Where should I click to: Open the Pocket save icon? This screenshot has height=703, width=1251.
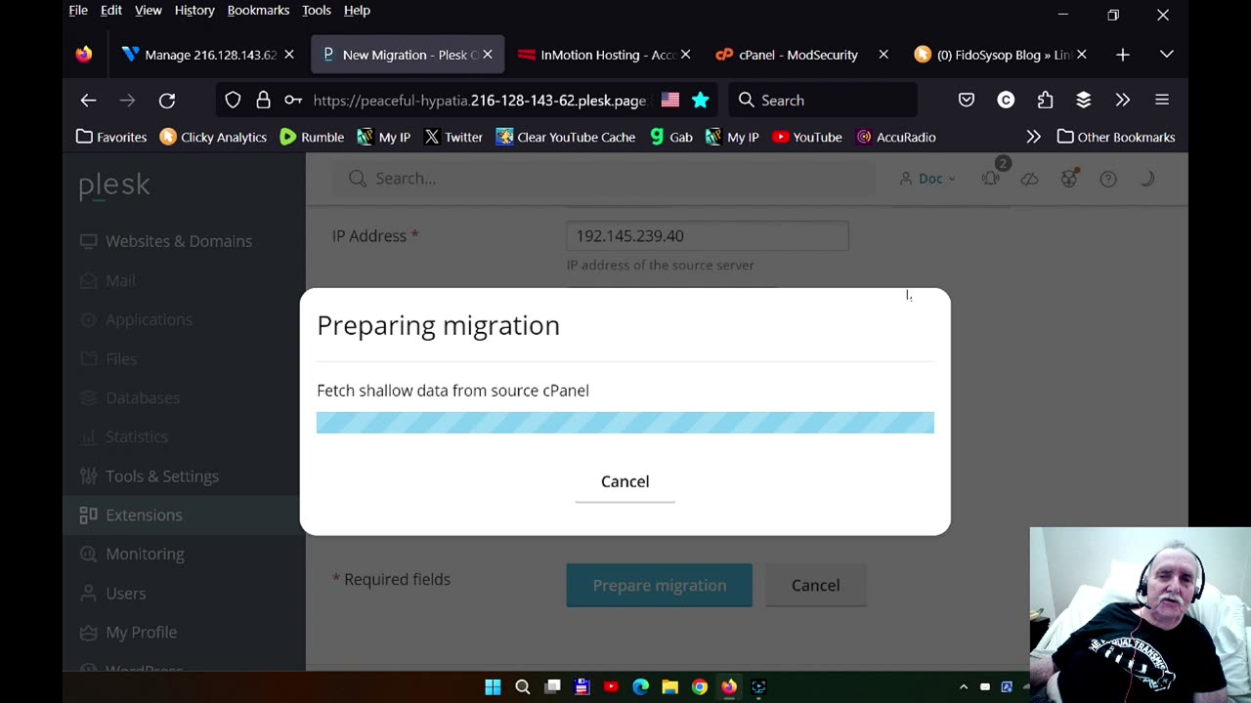pos(966,100)
